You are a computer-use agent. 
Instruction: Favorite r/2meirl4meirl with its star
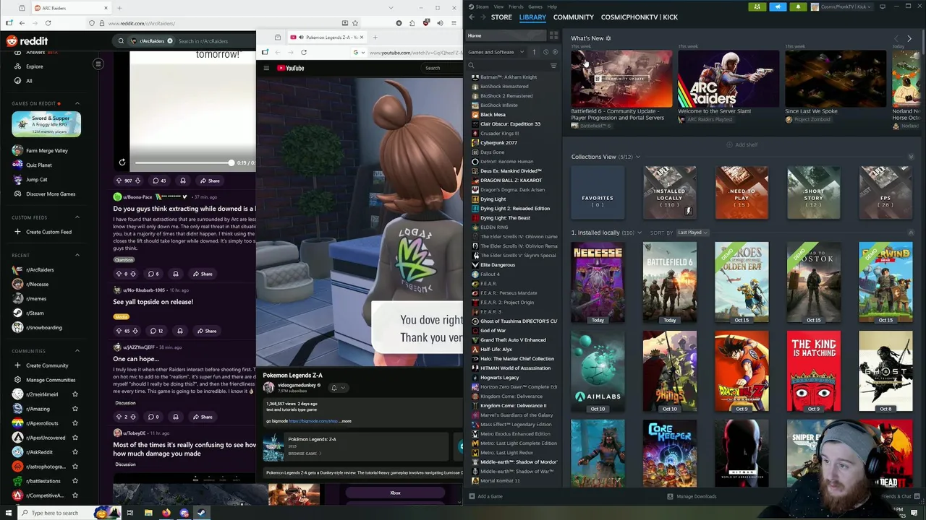point(75,394)
